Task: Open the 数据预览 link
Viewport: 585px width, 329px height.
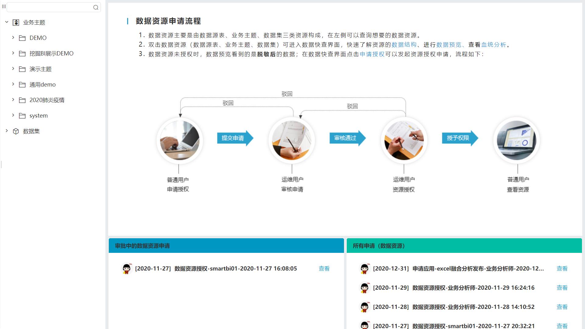Action: tap(449, 45)
